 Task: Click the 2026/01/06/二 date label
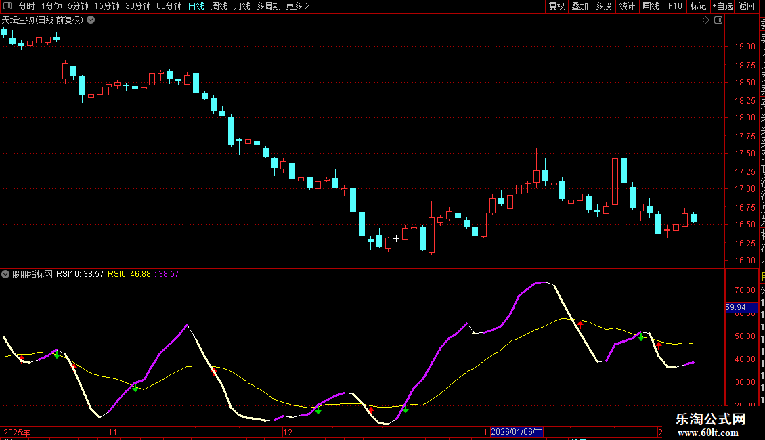pyautogui.click(x=517, y=432)
